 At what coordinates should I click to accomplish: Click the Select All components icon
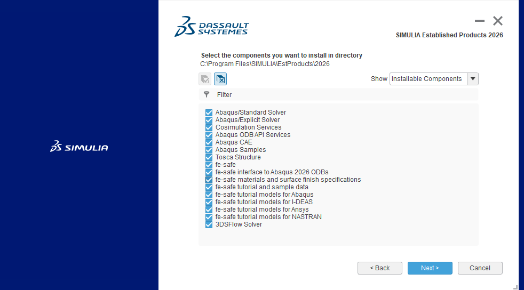[x=205, y=79]
